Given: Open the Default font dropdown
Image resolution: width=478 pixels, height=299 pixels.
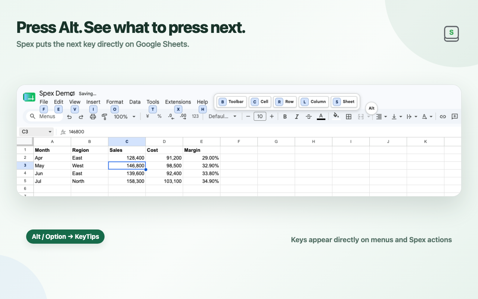Looking at the screenshot, I should tap(223, 116).
